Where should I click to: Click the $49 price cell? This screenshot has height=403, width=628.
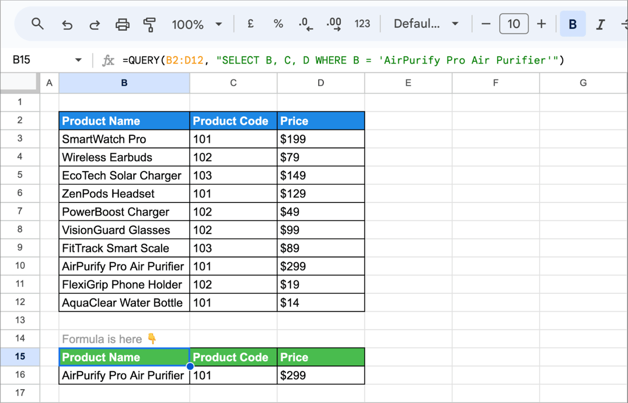pyautogui.click(x=321, y=211)
